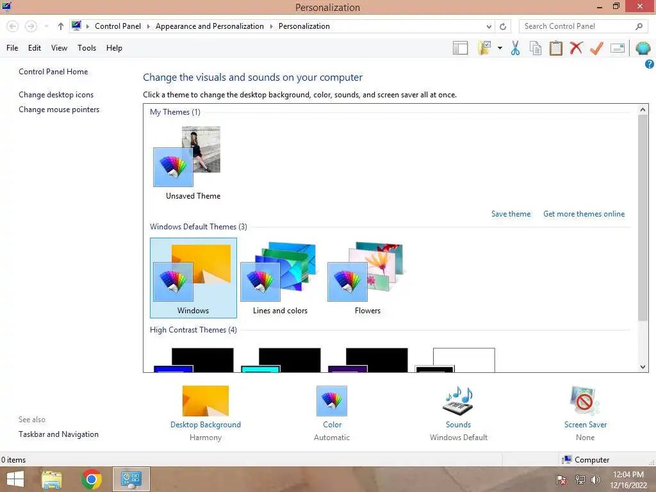Image resolution: width=656 pixels, height=492 pixels.
Task: Open File Explorer from taskbar
Action: [52, 479]
